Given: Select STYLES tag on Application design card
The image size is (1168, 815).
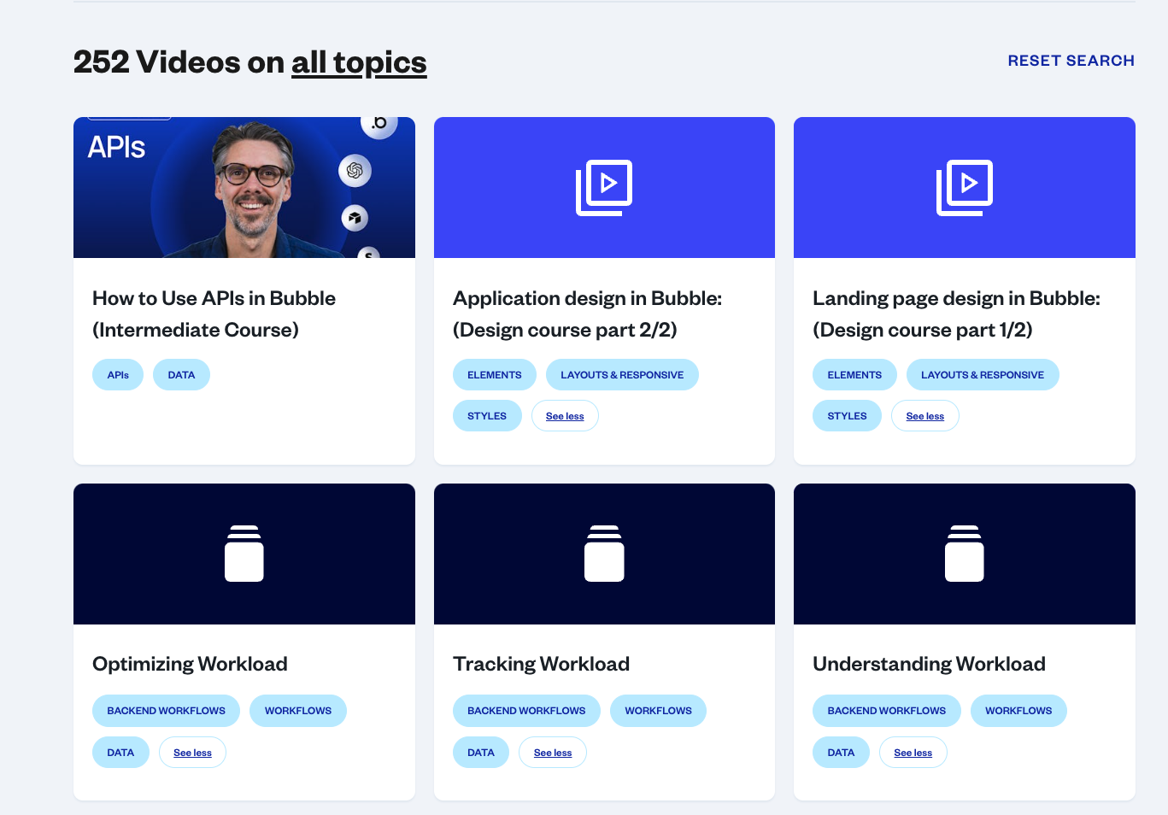Looking at the screenshot, I should coord(487,416).
